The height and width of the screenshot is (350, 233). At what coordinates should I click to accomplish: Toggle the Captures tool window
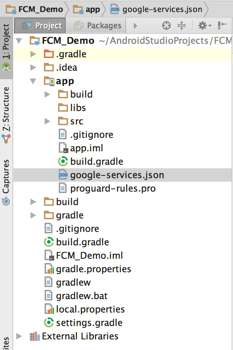(x=6, y=182)
